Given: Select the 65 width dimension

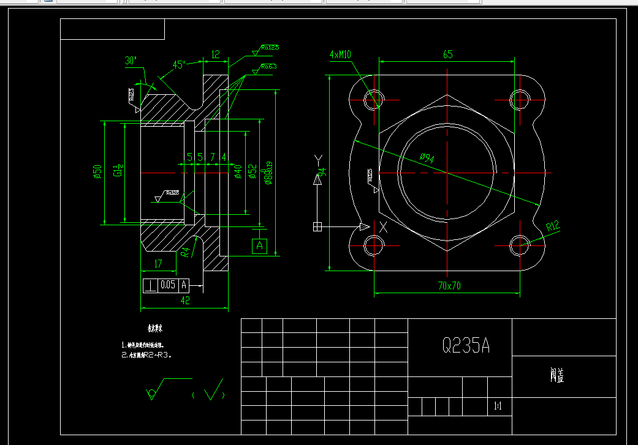Looking at the screenshot, I should point(447,54).
